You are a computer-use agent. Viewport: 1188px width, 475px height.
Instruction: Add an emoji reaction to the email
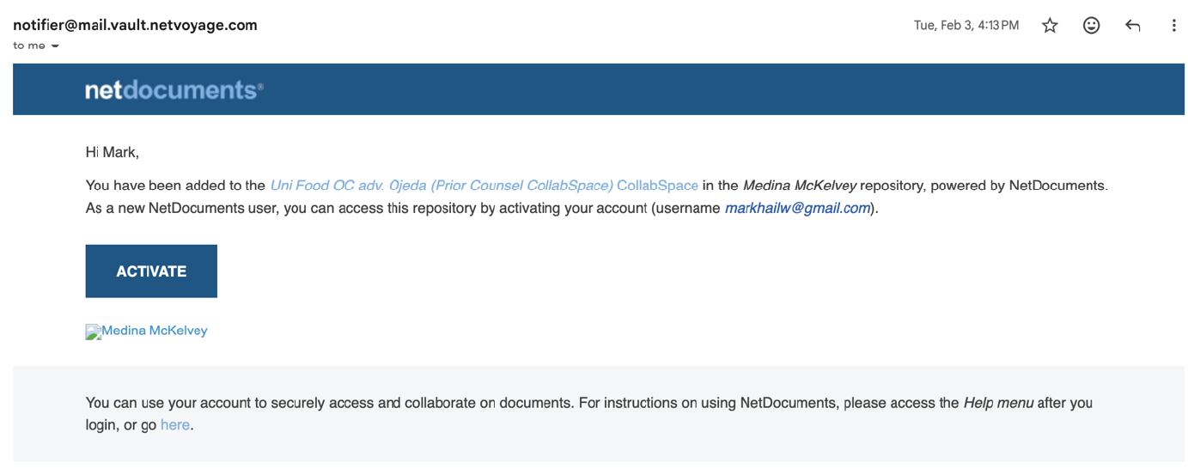coord(1091,26)
